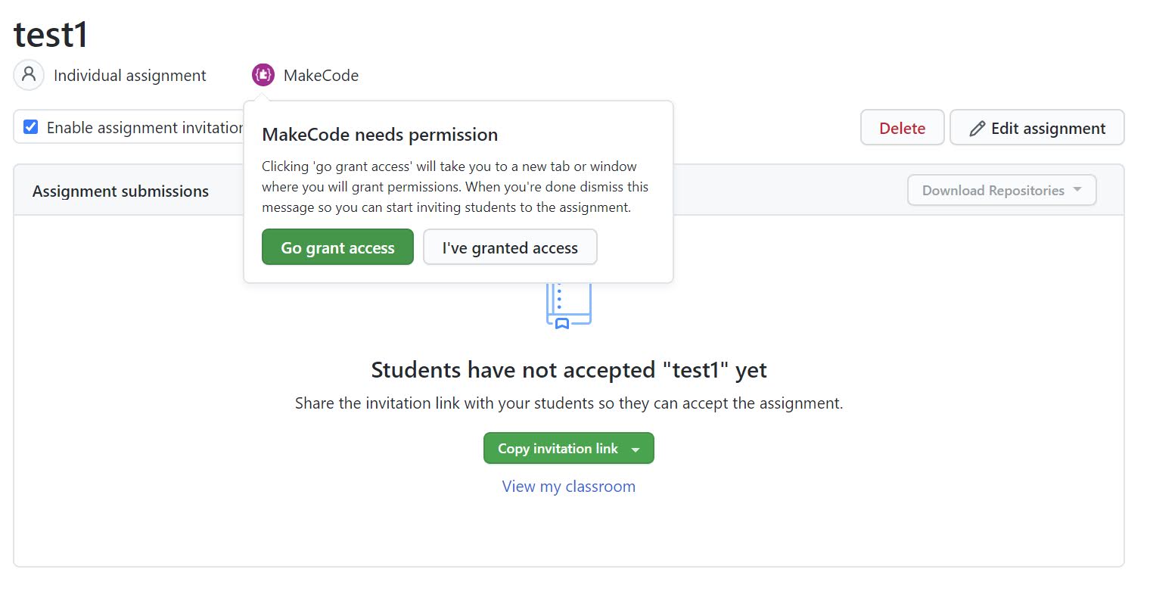This screenshot has width=1150, height=591.
Task: Click the purple MakeCode editor icon
Action: pos(263,75)
